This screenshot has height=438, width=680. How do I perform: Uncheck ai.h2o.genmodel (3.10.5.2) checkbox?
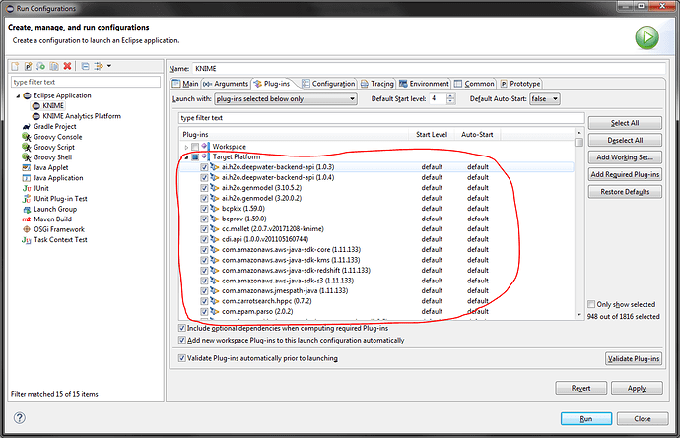(x=204, y=188)
